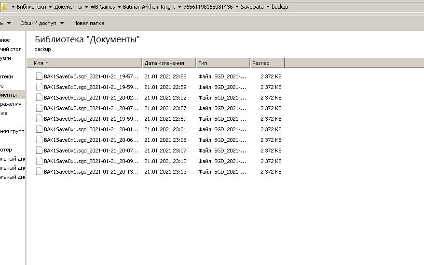The height and width of the screenshot is (265, 424).
Task: Sort files by Имя column header
Action: click(84, 63)
